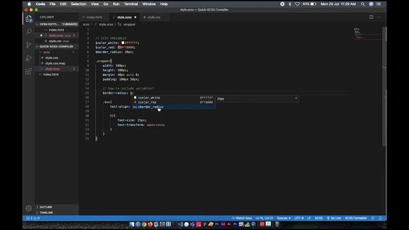This screenshot has height=230, width=409.
Task: Open Finder from the dock
Action: pyautogui.click(x=132, y=224)
